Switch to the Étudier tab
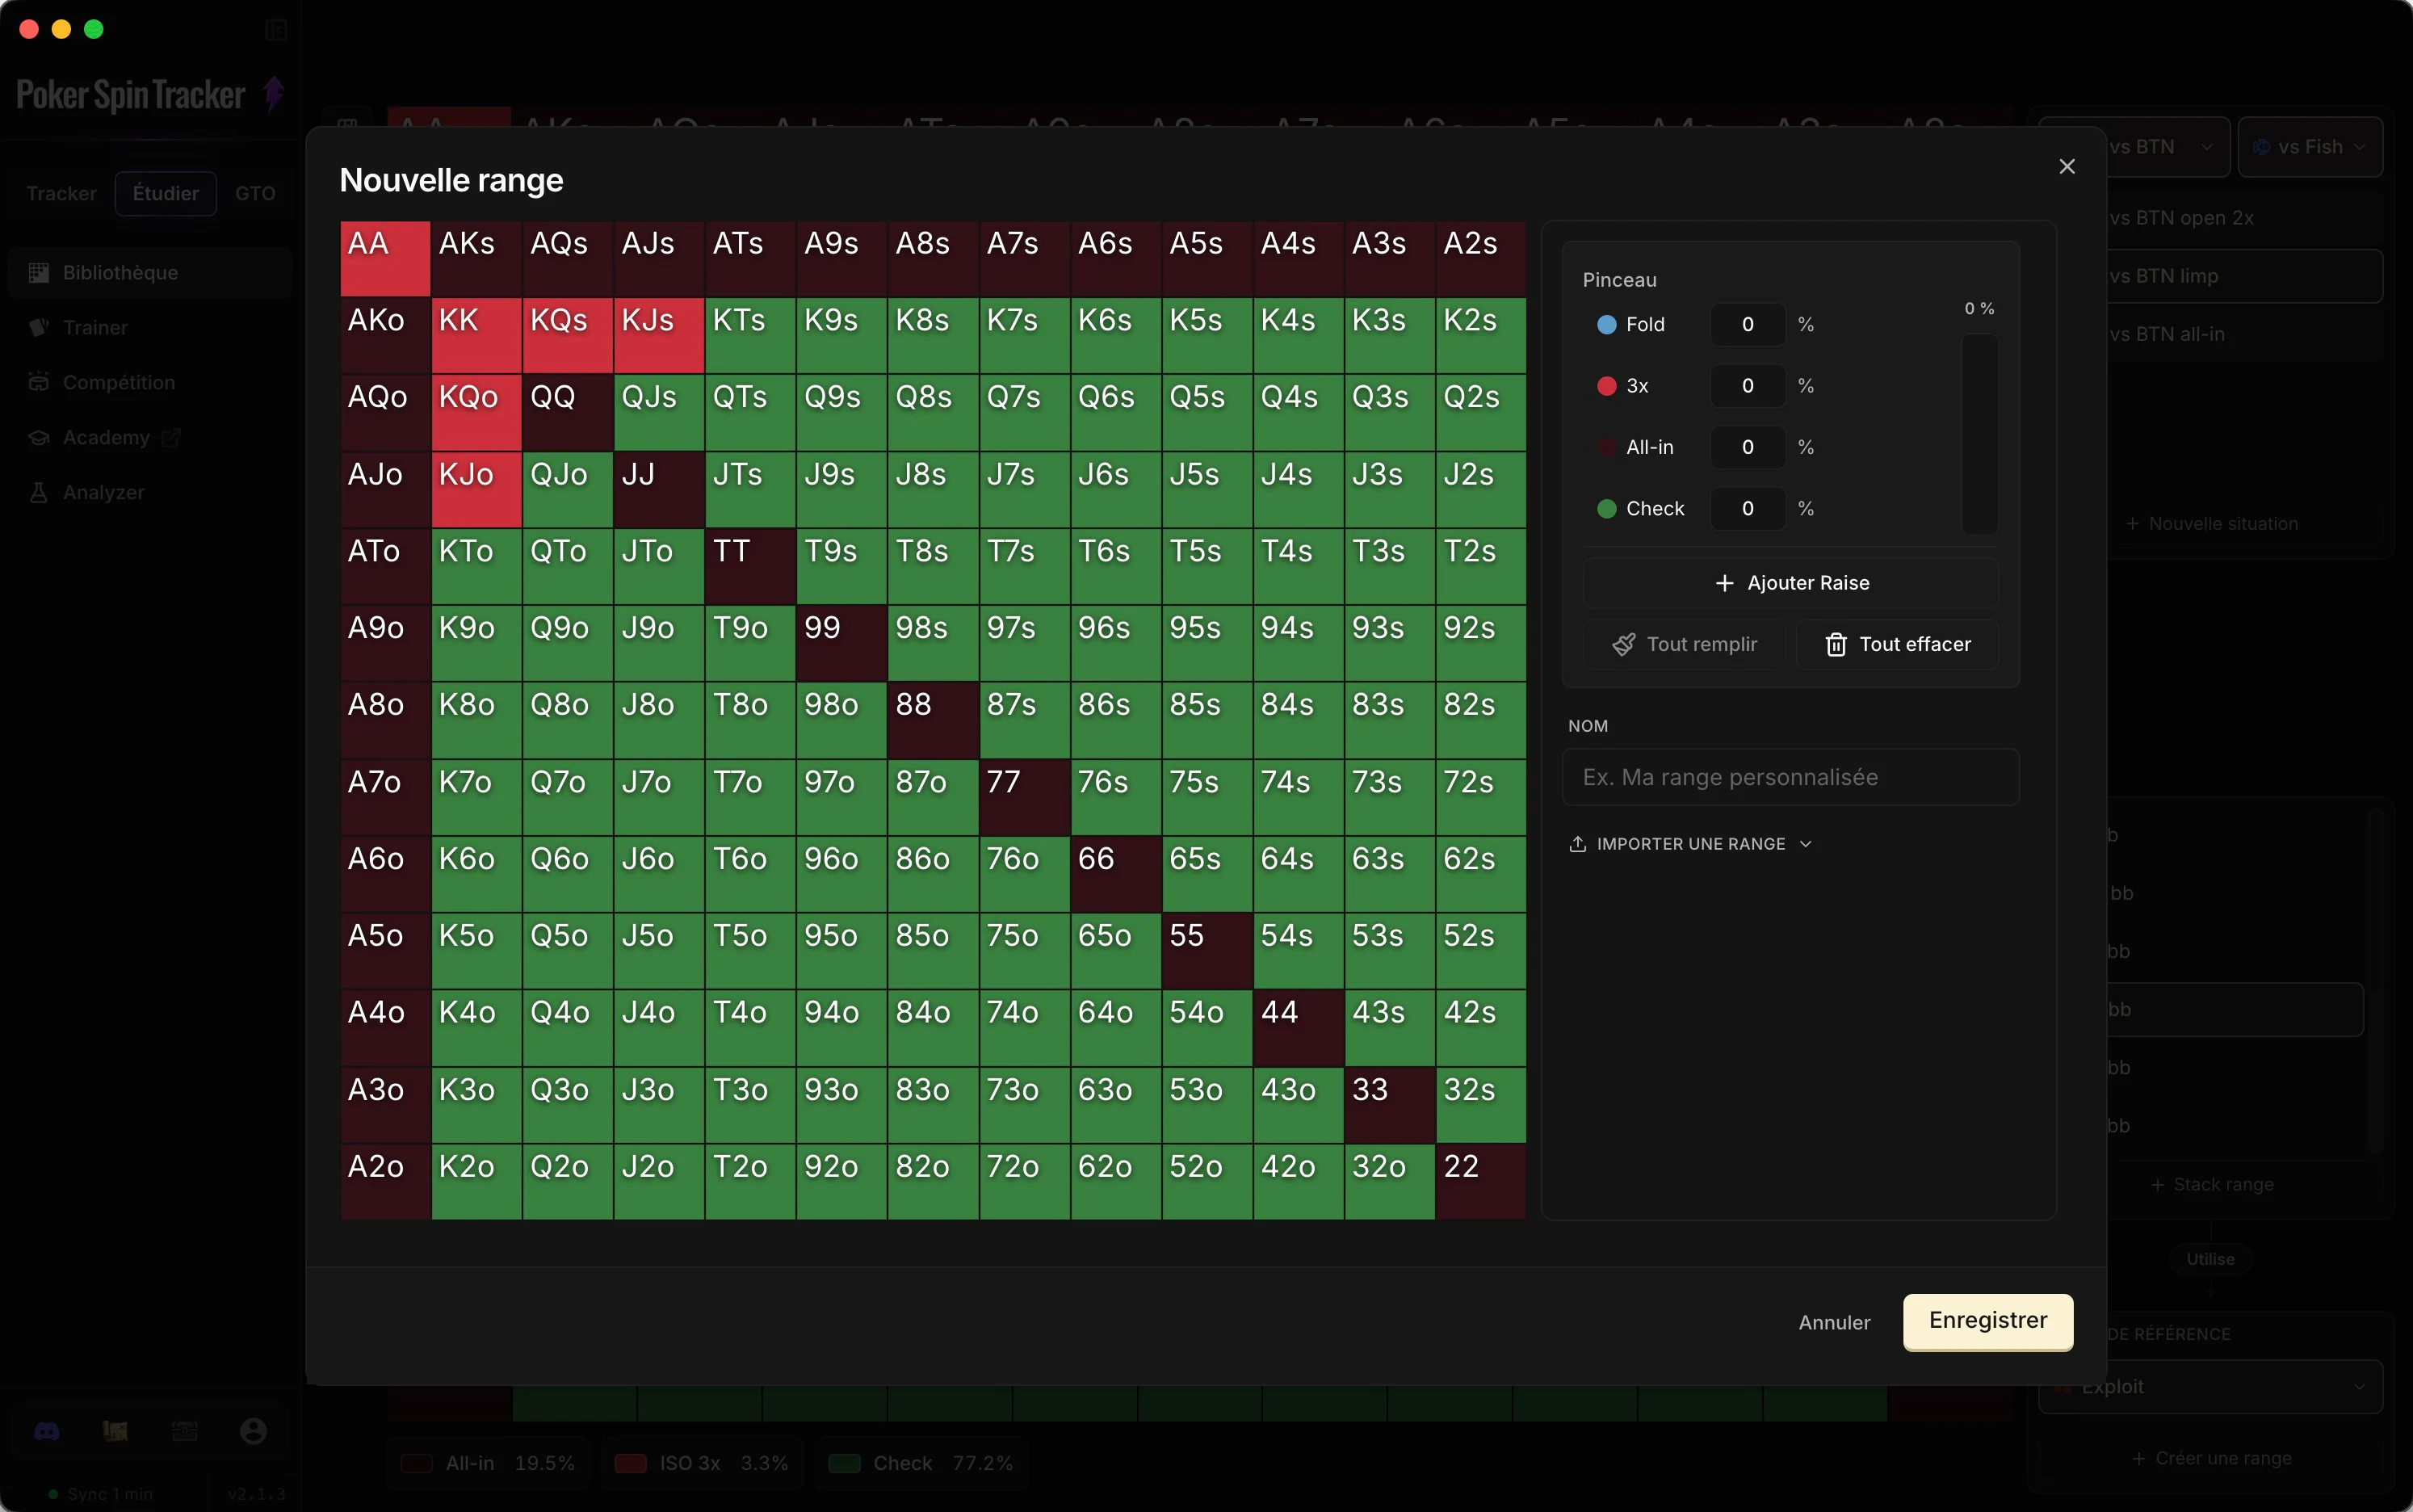Viewport: 2413px width, 1512px height. pos(166,194)
